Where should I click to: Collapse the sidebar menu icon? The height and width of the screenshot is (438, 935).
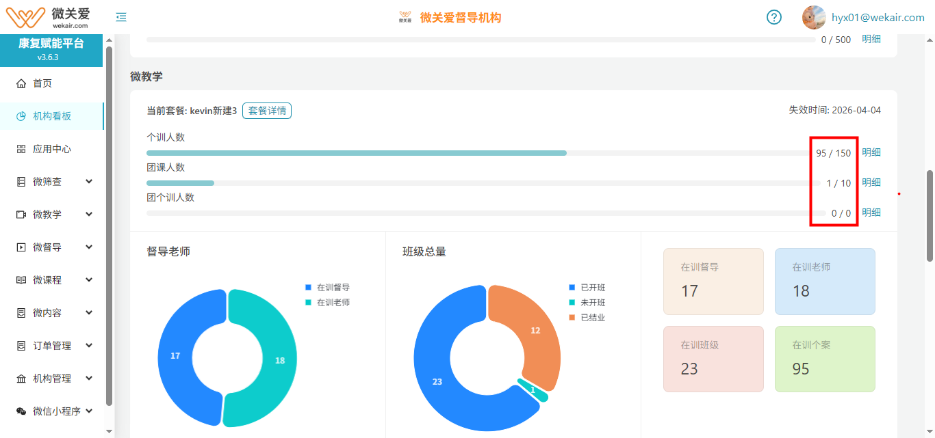coord(121,17)
